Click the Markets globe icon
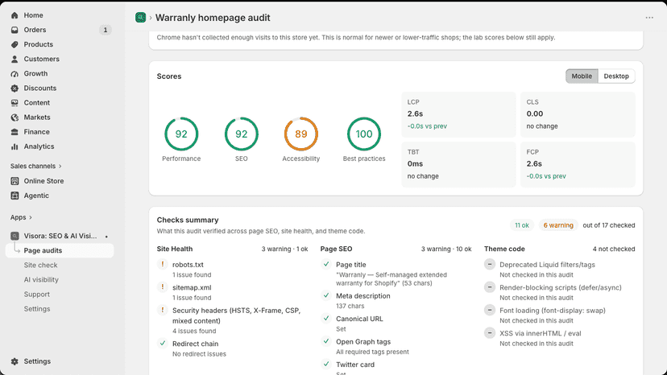Image resolution: width=667 pixels, height=375 pixels. coord(14,117)
